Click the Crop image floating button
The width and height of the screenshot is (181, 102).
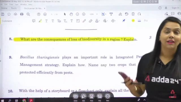100,96
